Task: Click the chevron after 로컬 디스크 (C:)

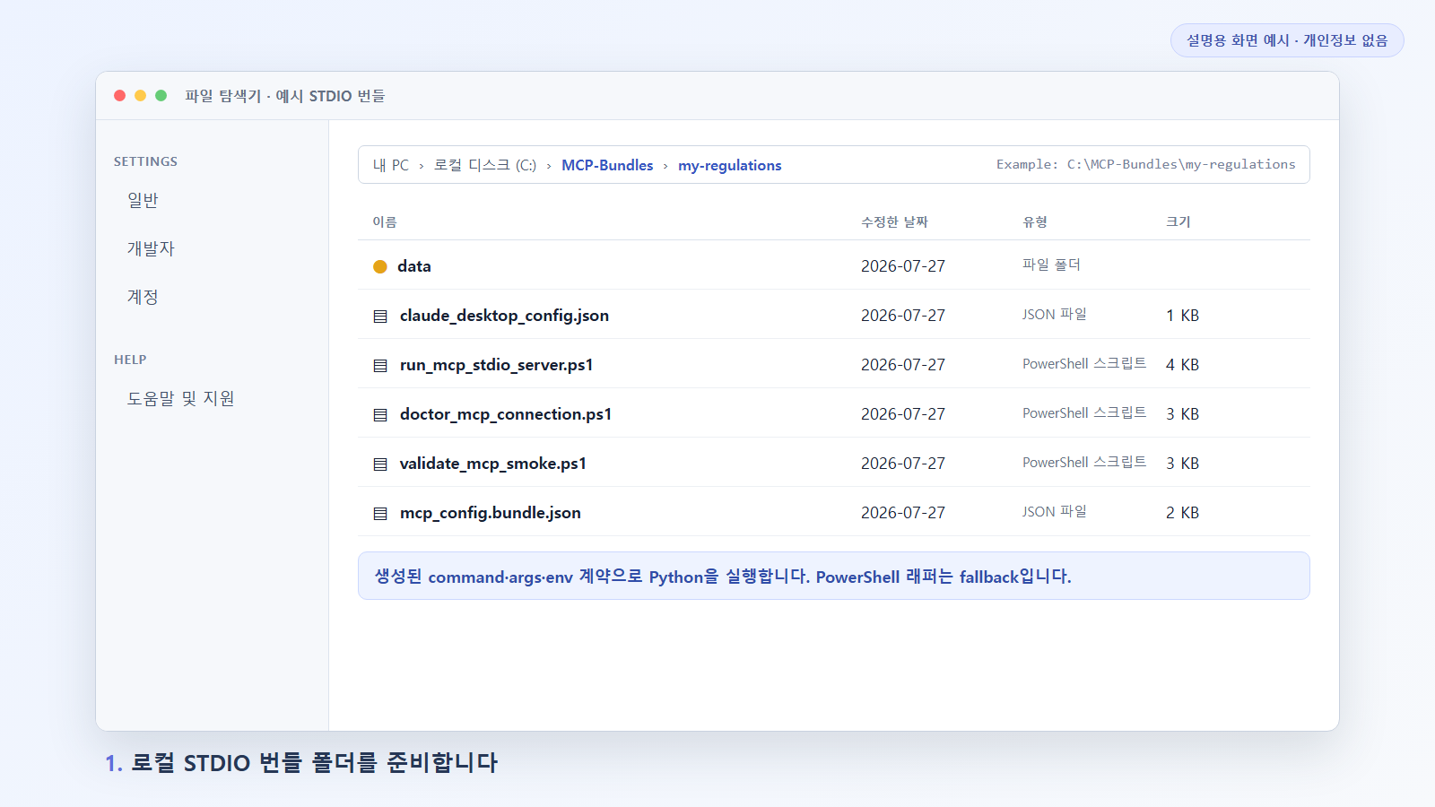Action: point(549,166)
